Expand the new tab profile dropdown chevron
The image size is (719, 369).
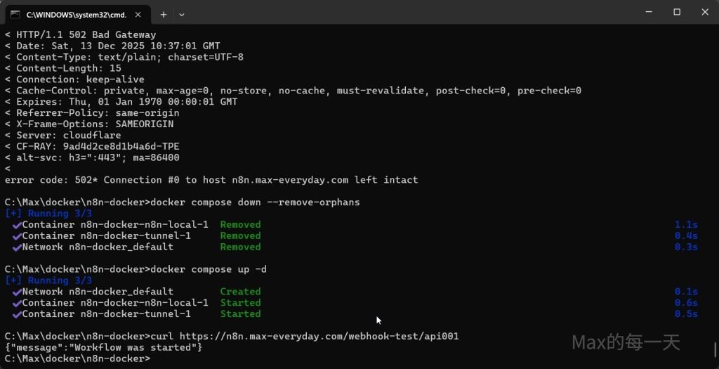[182, 13]
